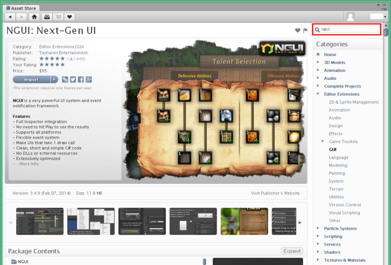391x265 pixels.
Task: Go back with the left arrow button
Action: point(10,17)
